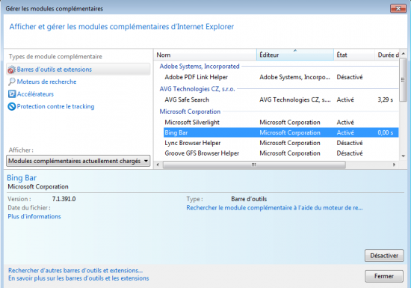The width and height of the screenshot is (411, 288).
Task: Select the Microsoft Silverlight add-on
Action: click(281, 122)
